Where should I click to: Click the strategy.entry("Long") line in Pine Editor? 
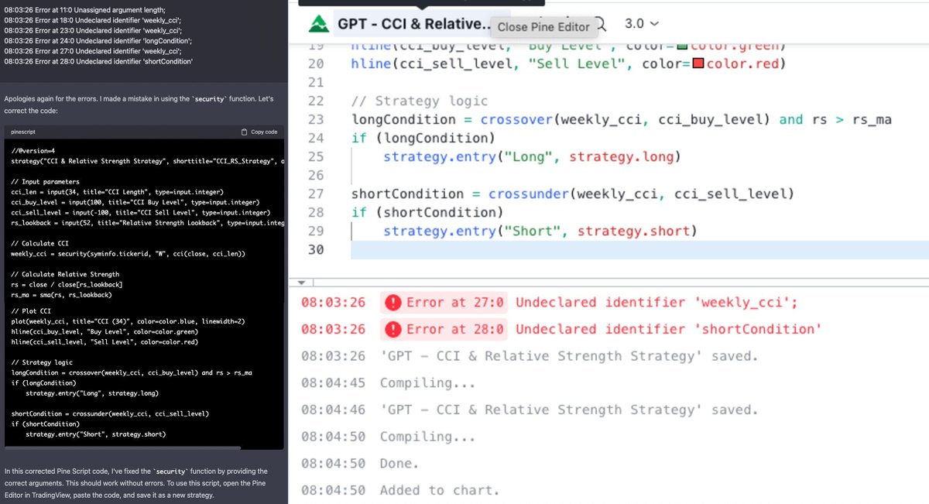point(532,157)
